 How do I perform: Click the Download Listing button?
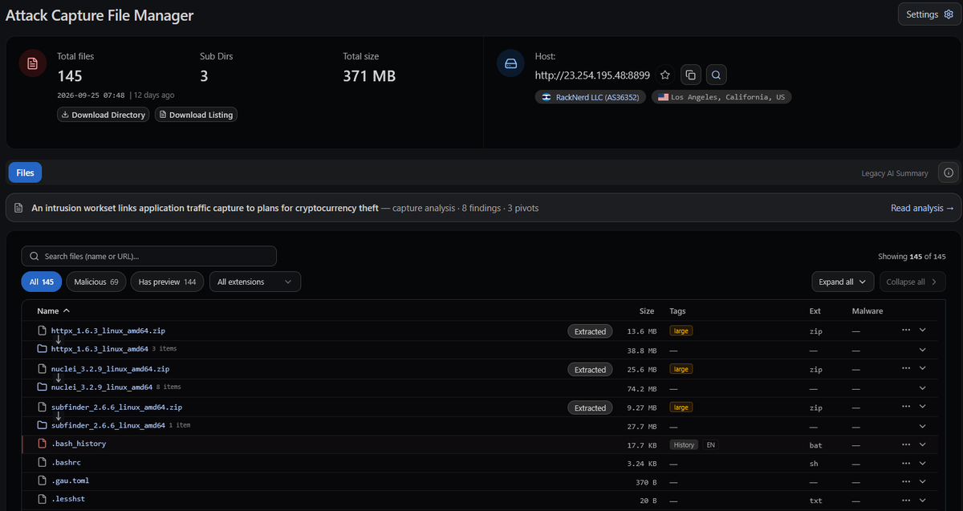pos(196,115)
